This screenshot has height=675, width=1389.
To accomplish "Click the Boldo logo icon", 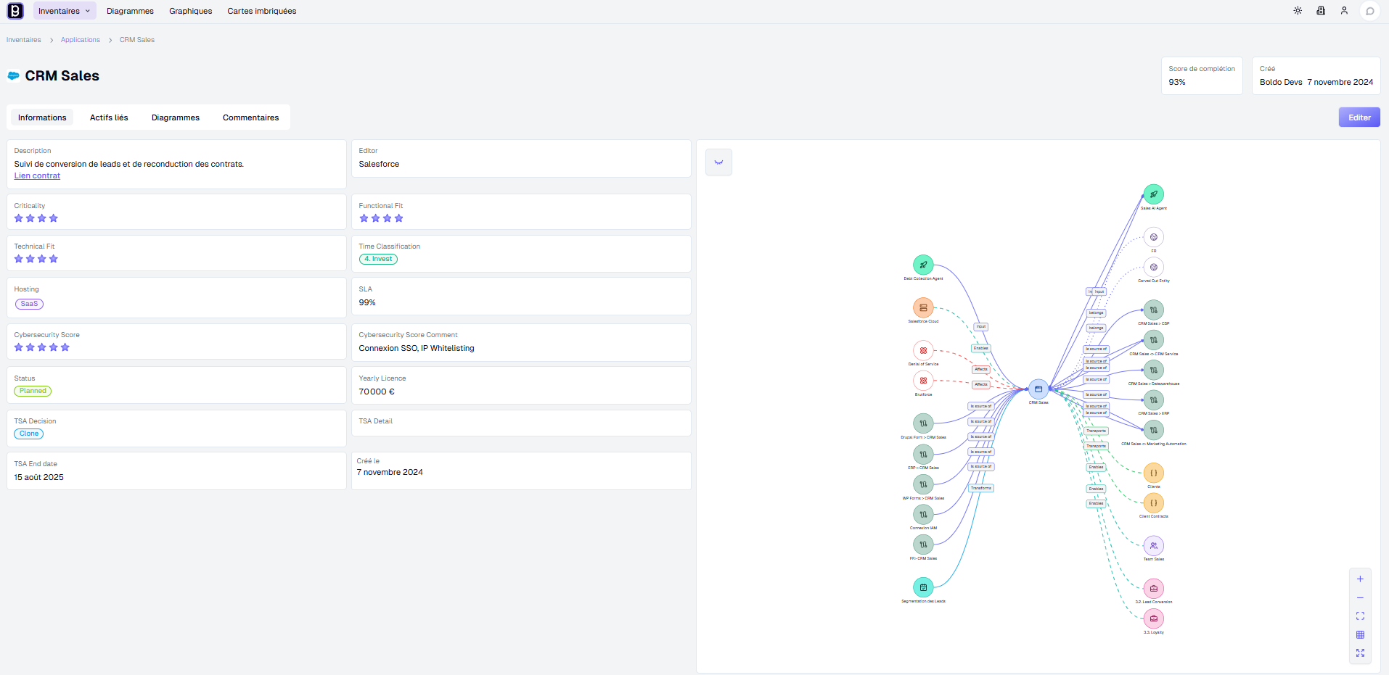I will point(15,11).
